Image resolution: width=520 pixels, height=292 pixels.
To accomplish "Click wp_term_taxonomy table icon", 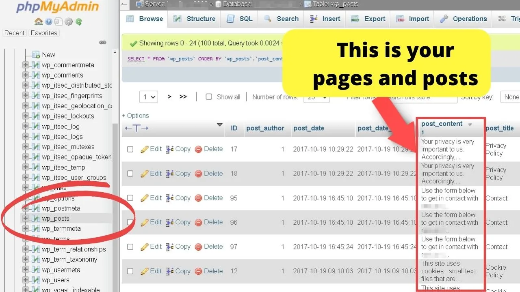I will 36,260.
